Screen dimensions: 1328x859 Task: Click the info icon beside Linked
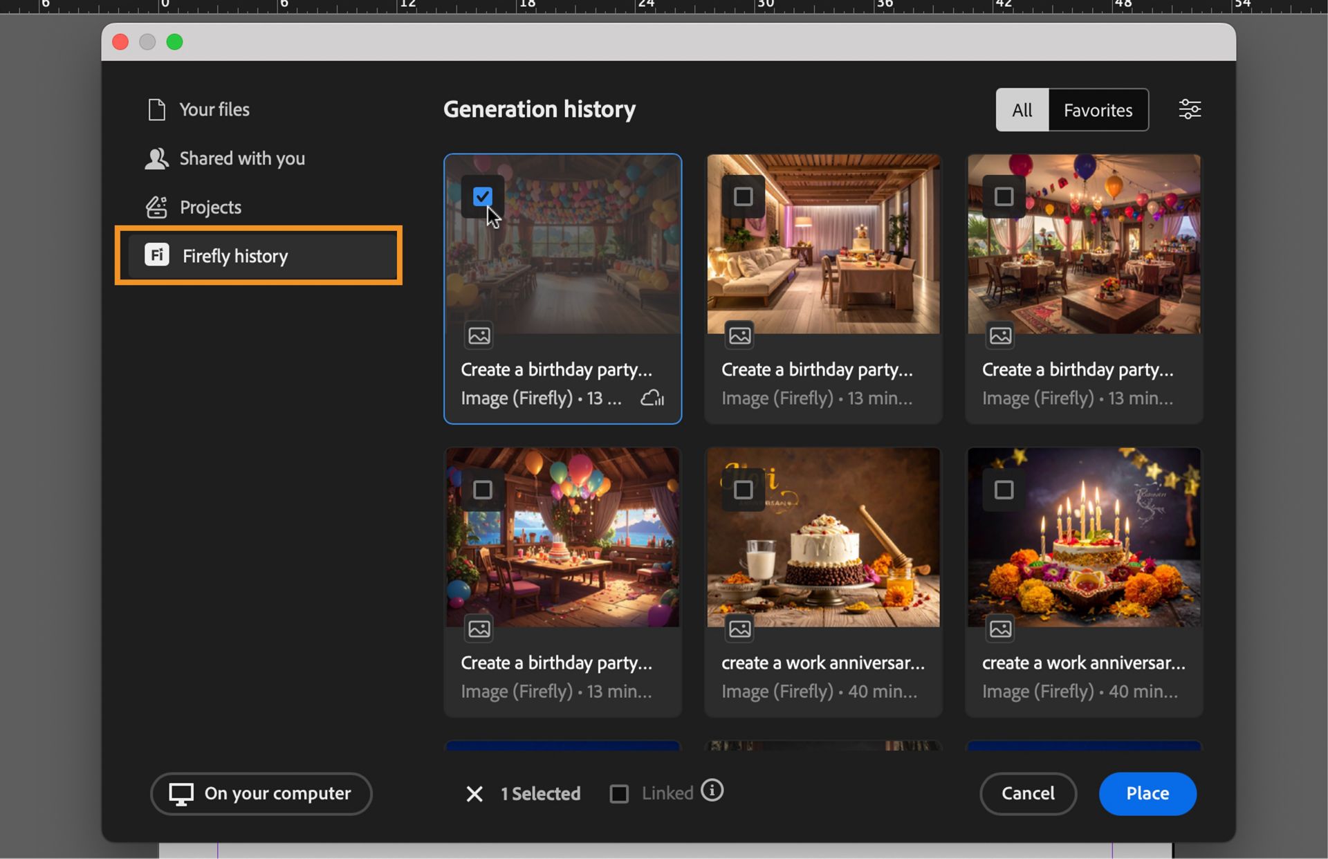click(713, 791)
